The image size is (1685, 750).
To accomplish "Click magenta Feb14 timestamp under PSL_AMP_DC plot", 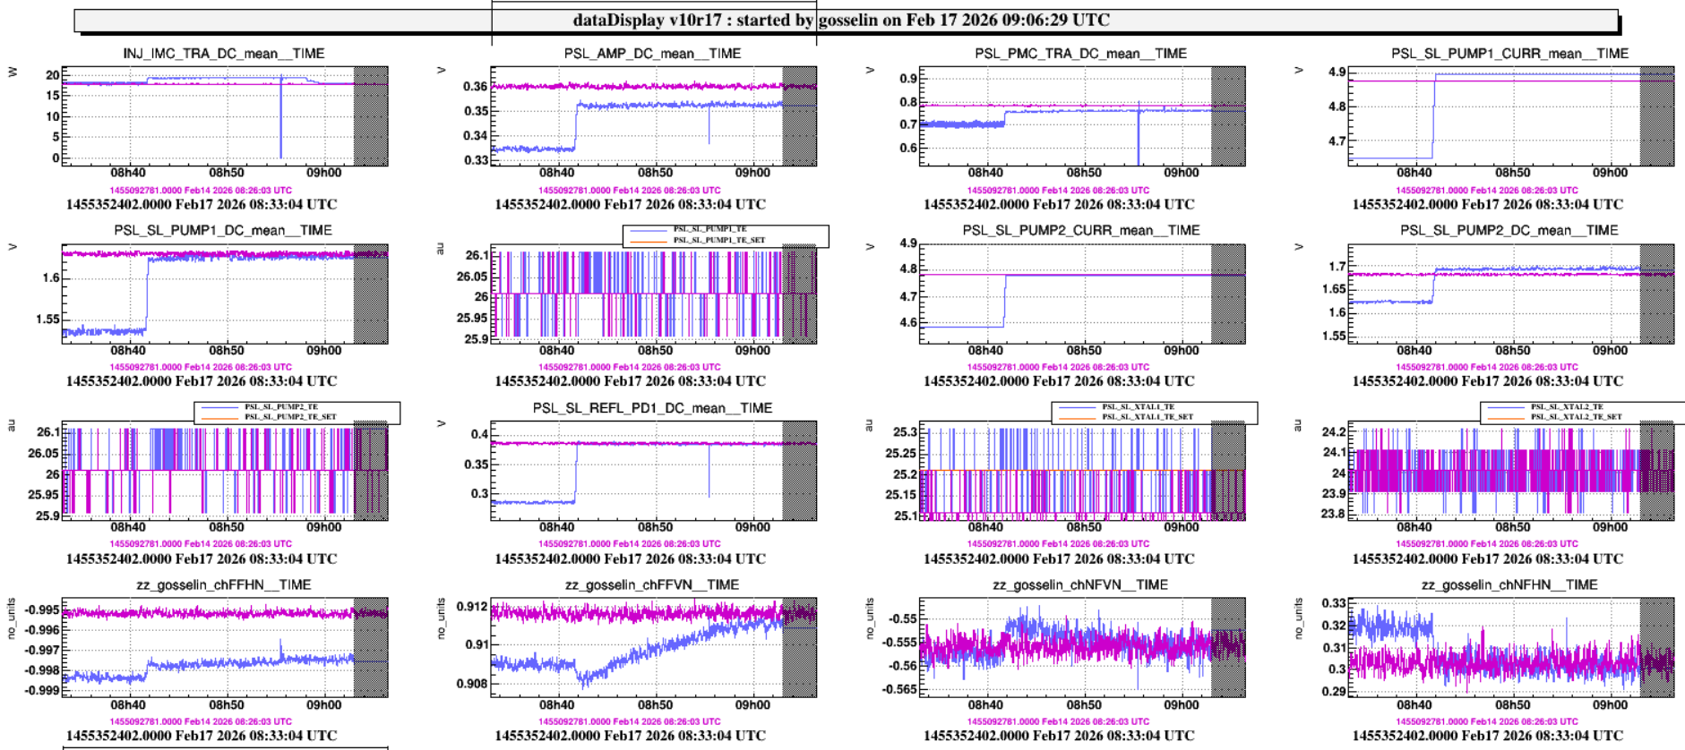I will [629, 191].
